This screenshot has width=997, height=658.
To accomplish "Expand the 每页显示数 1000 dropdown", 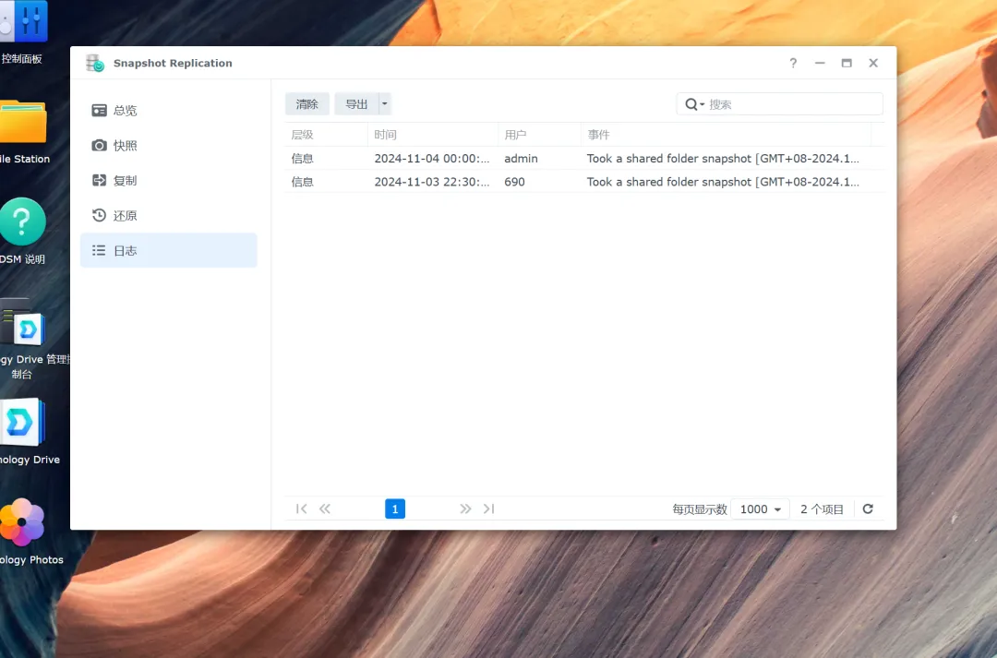I will [x=760, y=509].
